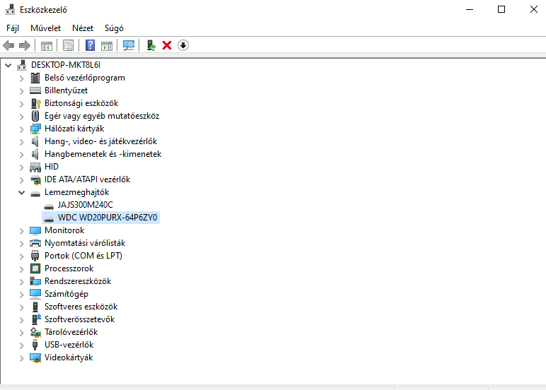Screen dimensions: 546x390
Task: Click the disable device down-arrow icon
Action: point(183,45)
